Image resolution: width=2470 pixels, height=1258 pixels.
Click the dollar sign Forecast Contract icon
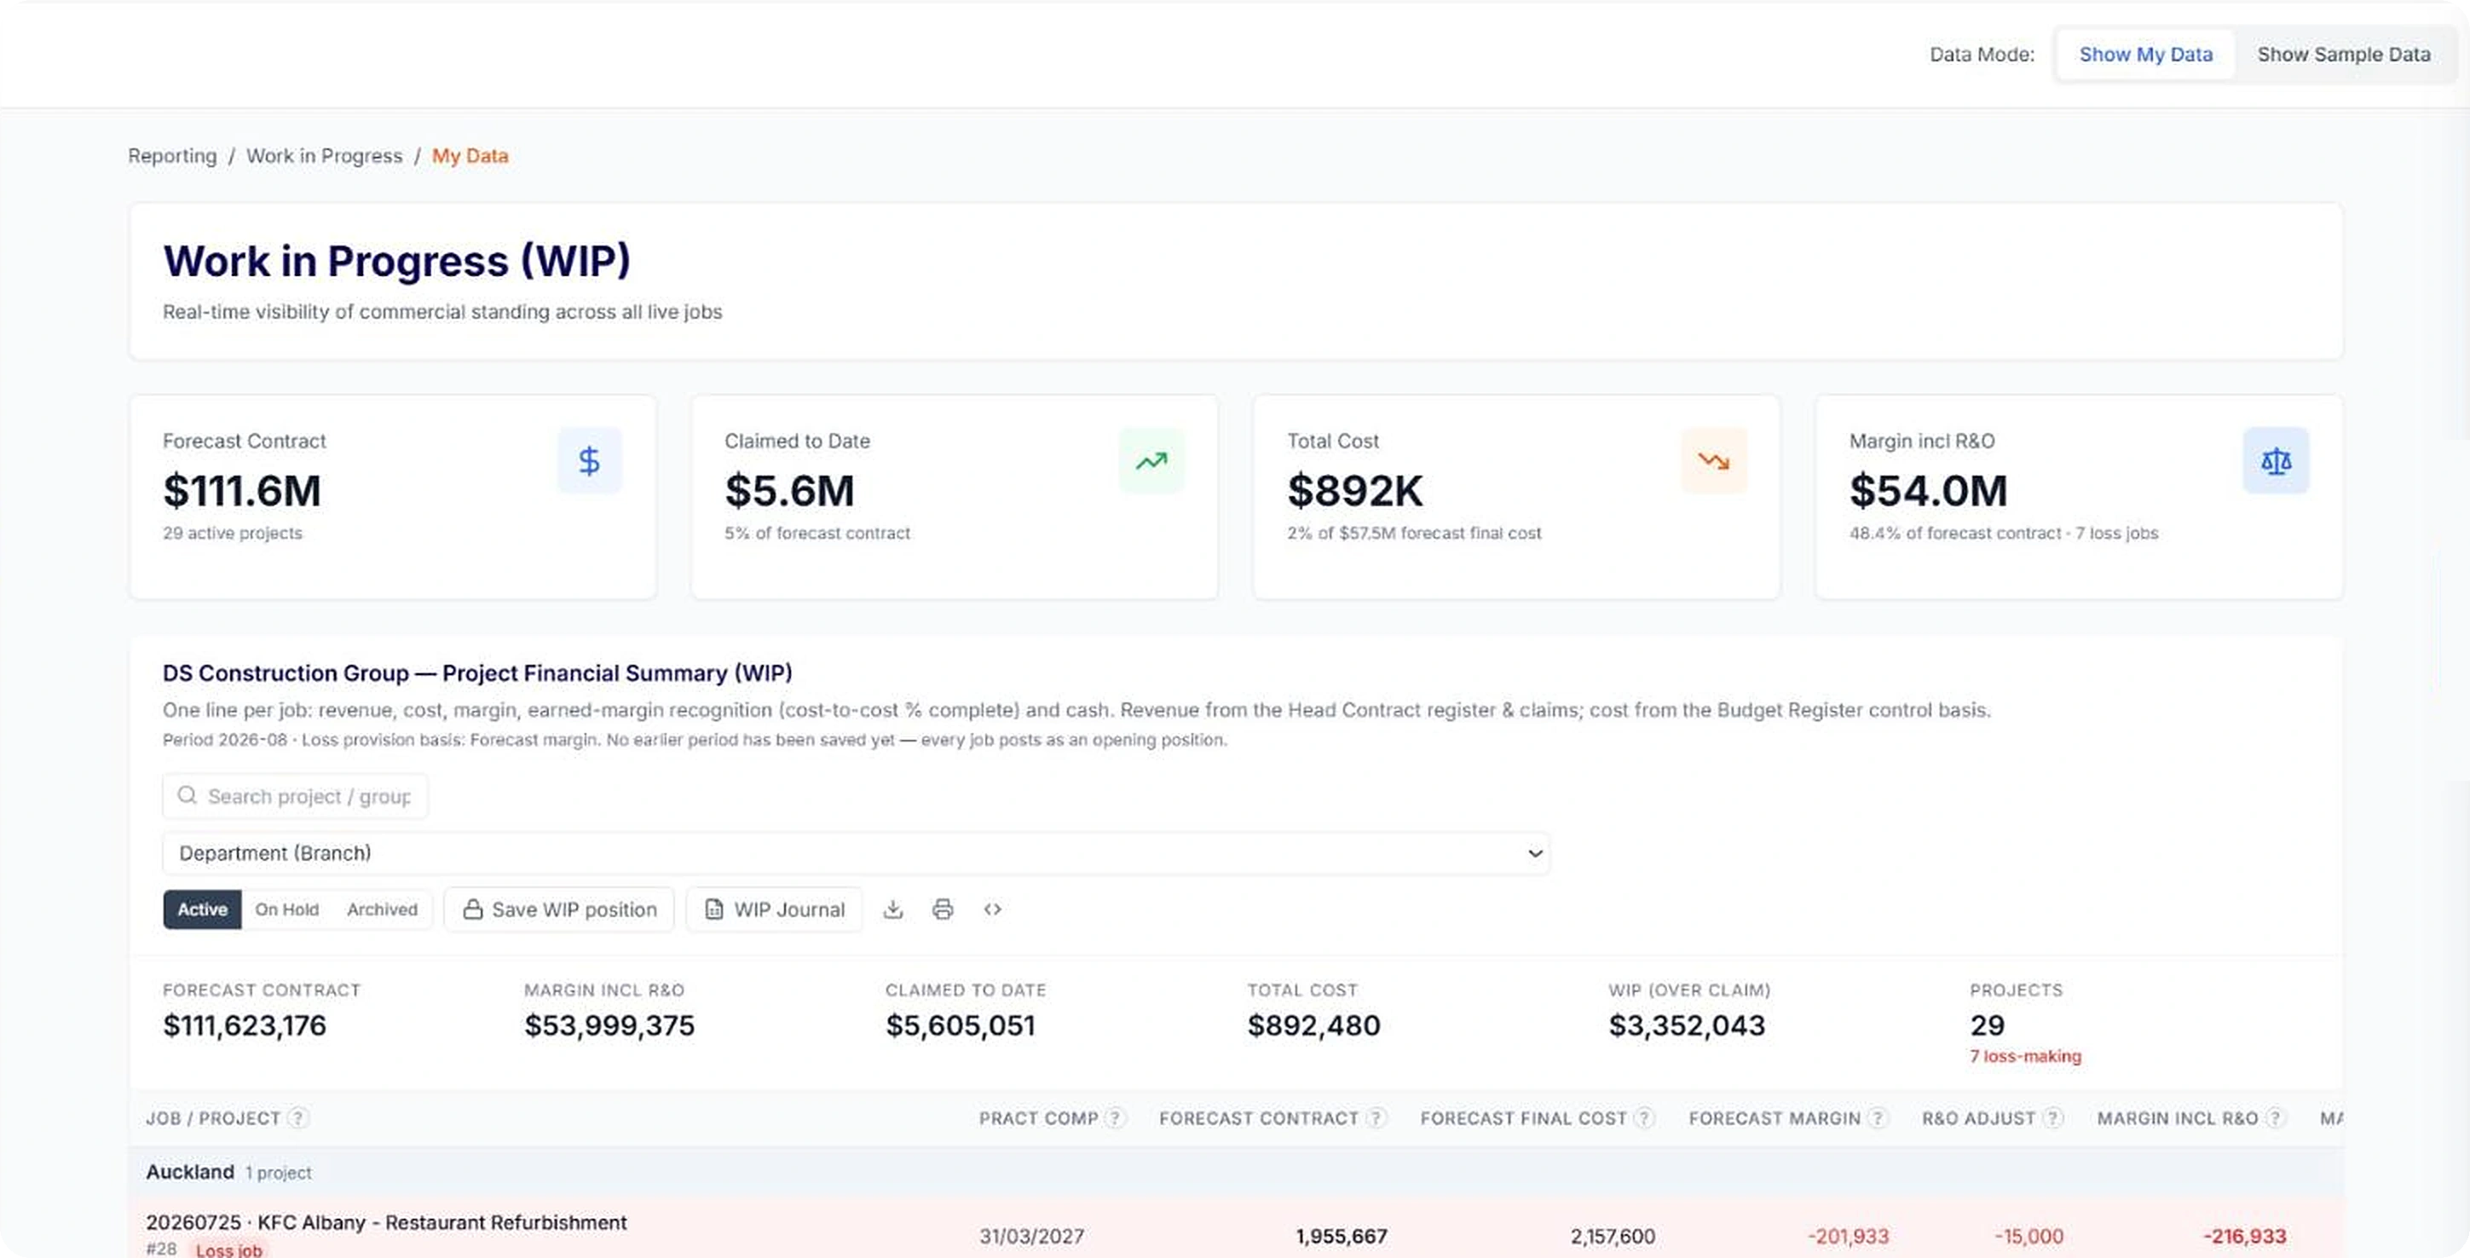click(590, 461)
